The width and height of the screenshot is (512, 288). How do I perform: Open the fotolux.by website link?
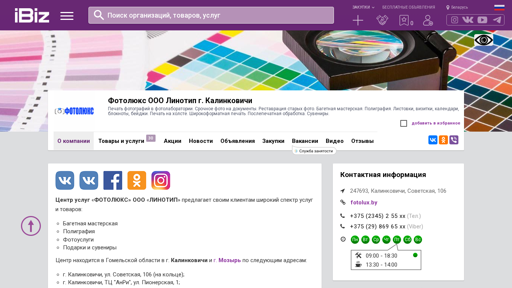(x=364, y=202)
